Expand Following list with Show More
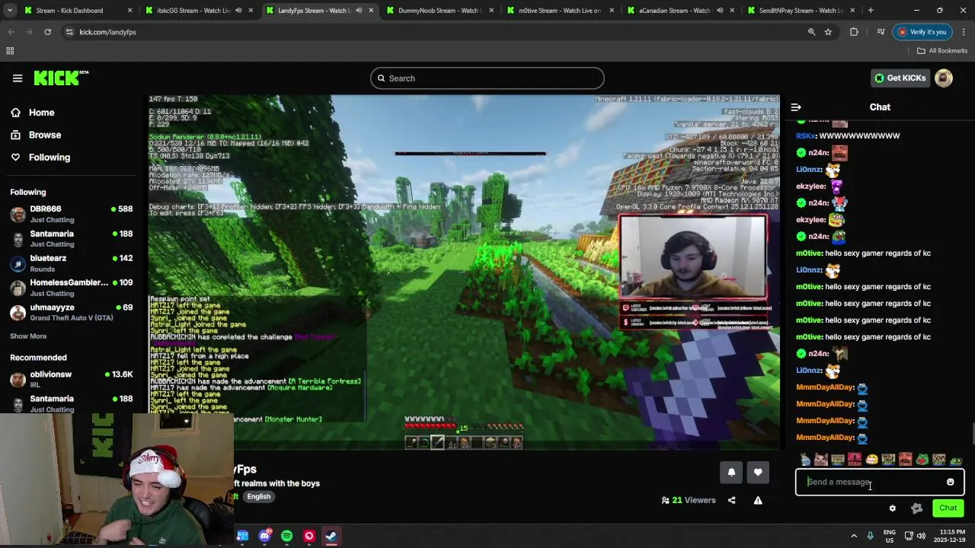975x548 pixels. tap(28, 336)
